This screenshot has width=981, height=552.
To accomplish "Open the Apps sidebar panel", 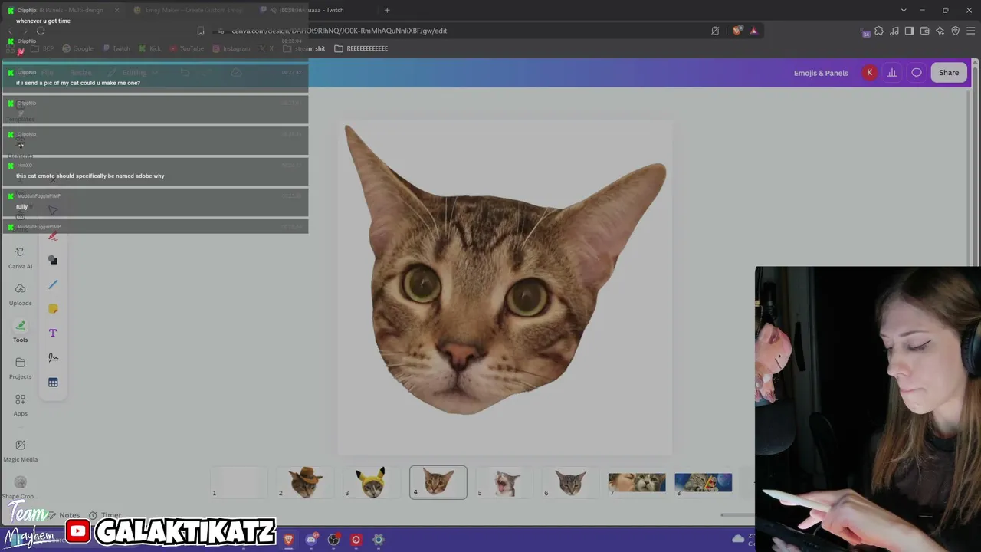I will 20,405.
